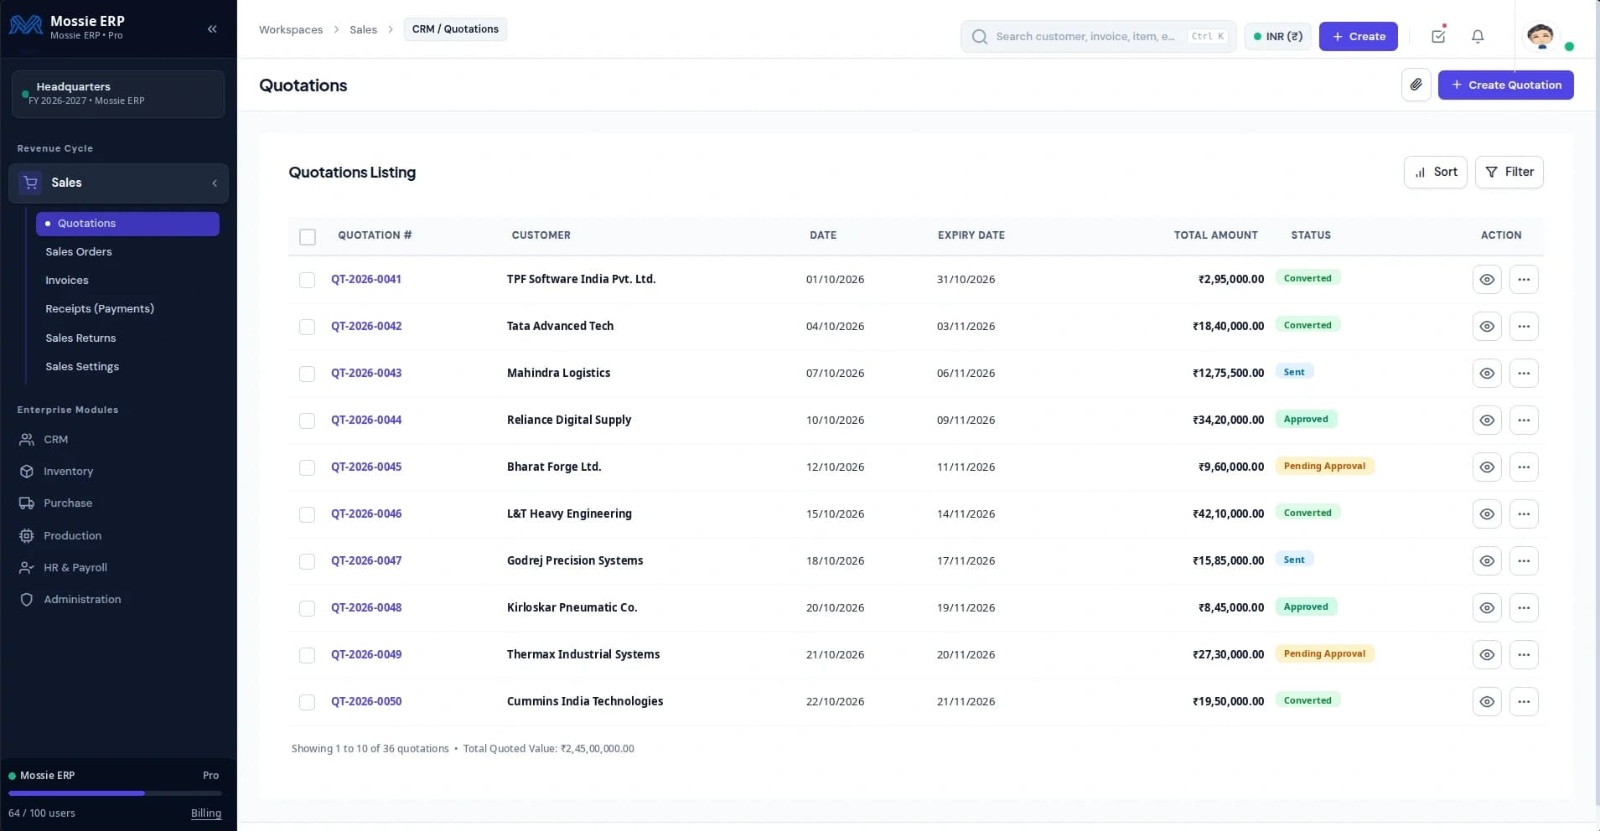Click the Purchase truck icon

[27, 503]
